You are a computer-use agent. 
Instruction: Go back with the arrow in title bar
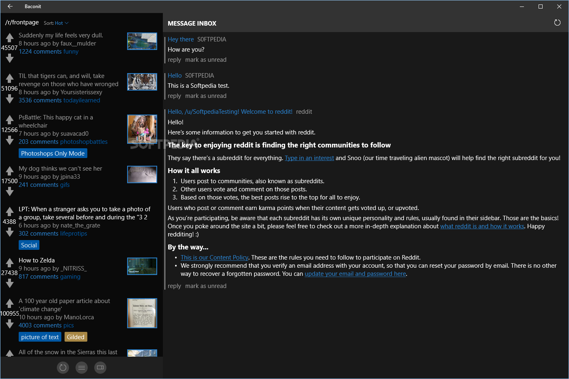[x=10, y=6]
